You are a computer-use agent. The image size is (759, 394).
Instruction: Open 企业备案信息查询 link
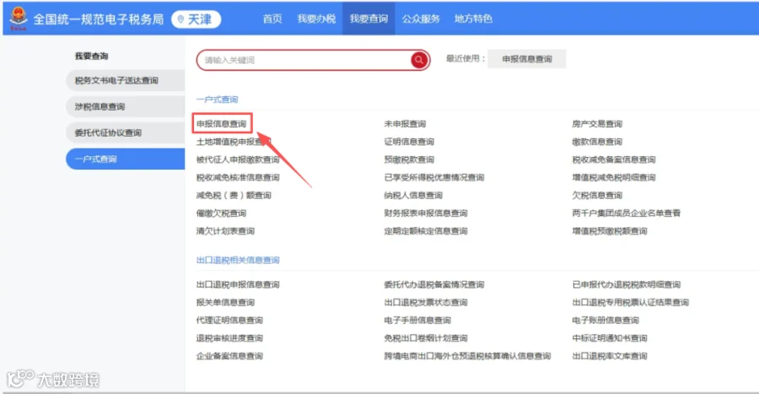coord(229,356)
